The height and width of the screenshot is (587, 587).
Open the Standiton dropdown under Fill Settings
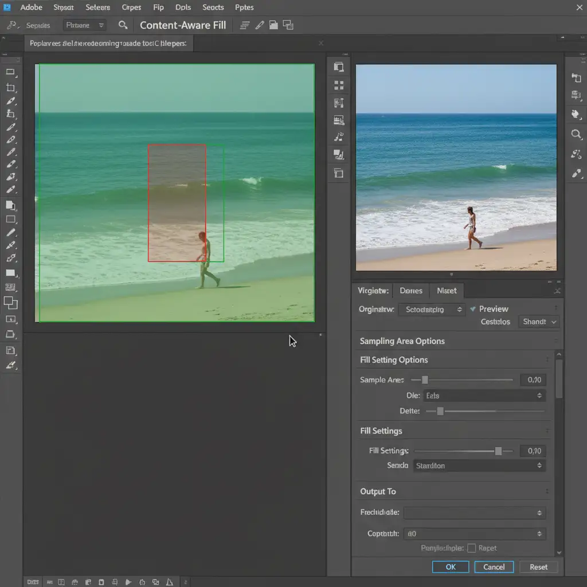[479, 465]
